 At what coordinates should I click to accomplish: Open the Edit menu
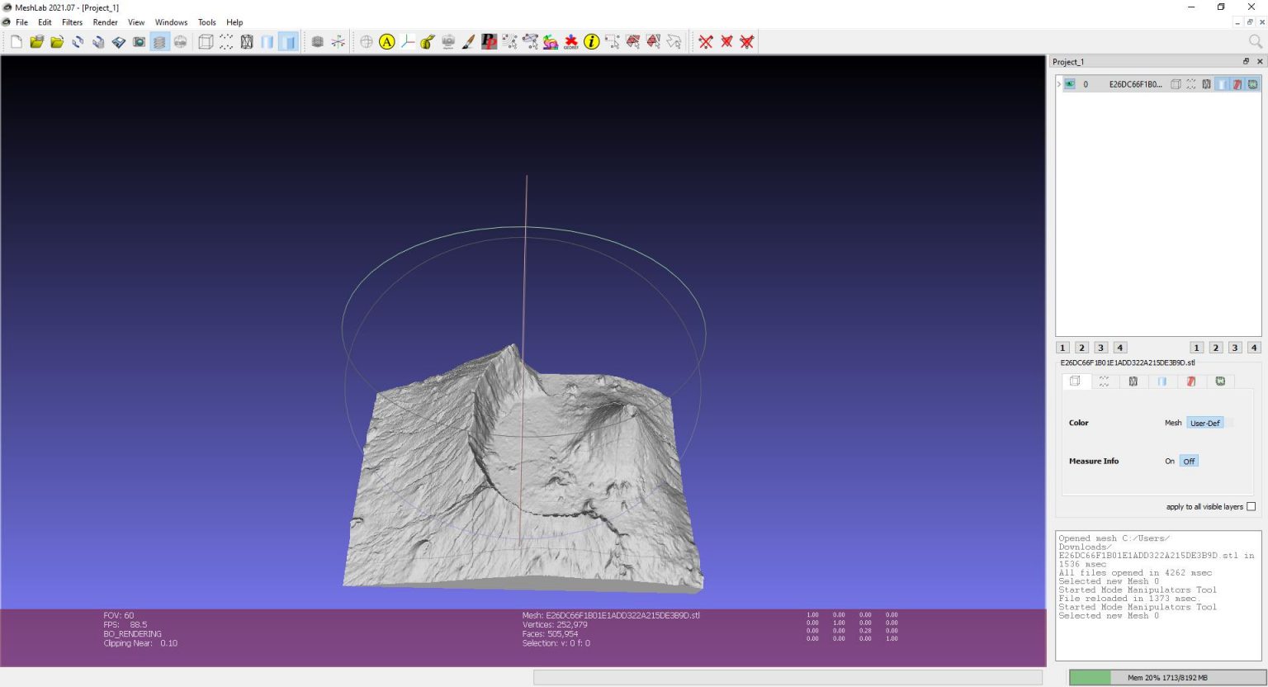click(x=45, y=22)
